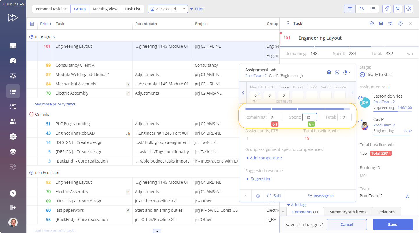Go to next week in assignment calendar
Viewport: 419px width, 233px height.
pyautogui.click(x=352, y=93)
